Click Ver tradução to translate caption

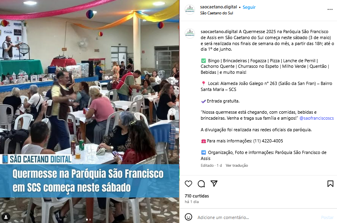[x=236, y=166]
